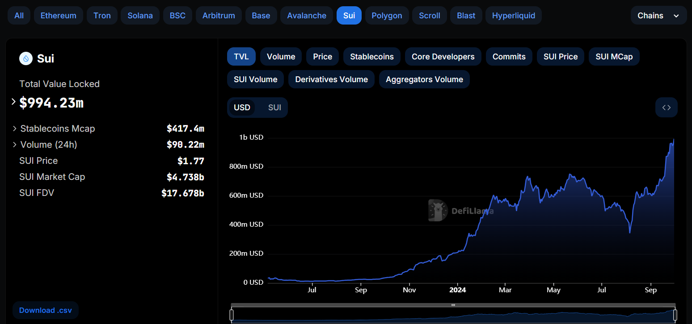Click the $994.23m TVL value
Viewport: 692px width, 324px height.
click(51, 103)
